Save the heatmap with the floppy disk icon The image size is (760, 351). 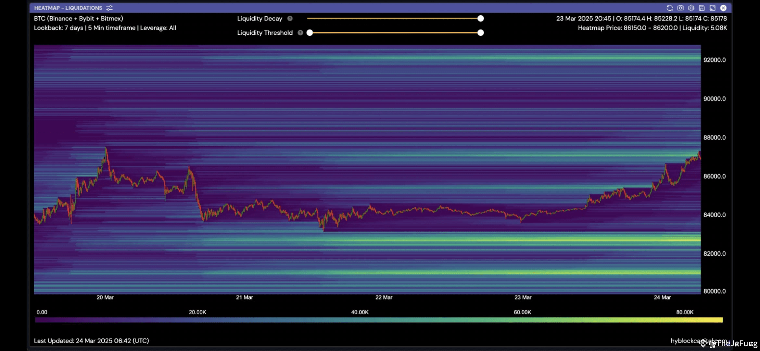tap(702, 8)
